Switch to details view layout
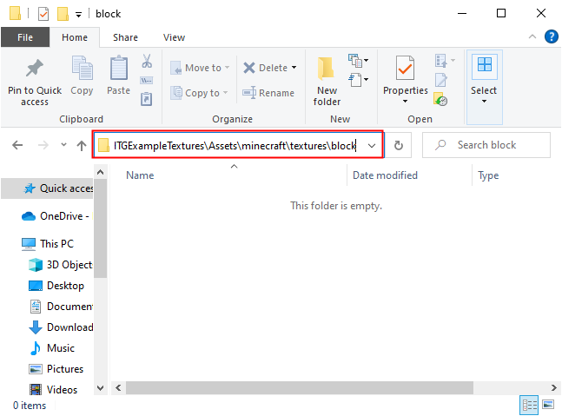 pos(529,405)
